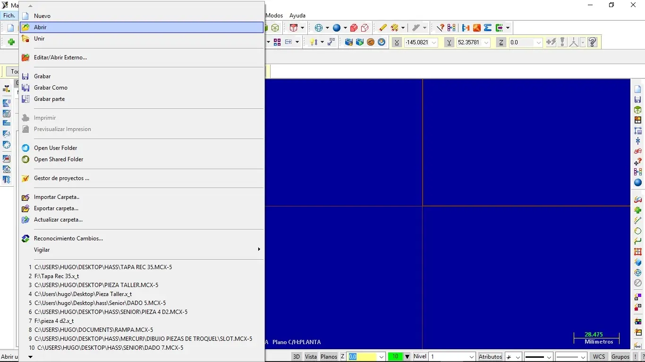Open the Ayuda menu
Screen dimensions: 645x362
297,16
